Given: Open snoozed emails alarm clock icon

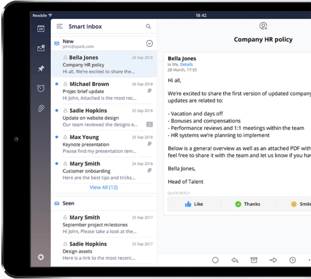Looking at the screenshot, I should tap(41, 88).
